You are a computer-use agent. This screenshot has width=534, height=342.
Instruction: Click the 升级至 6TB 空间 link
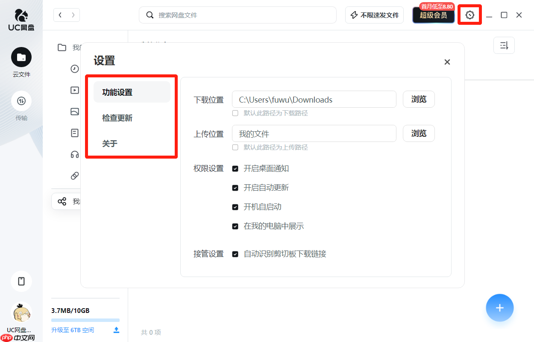tap(73, 330)
